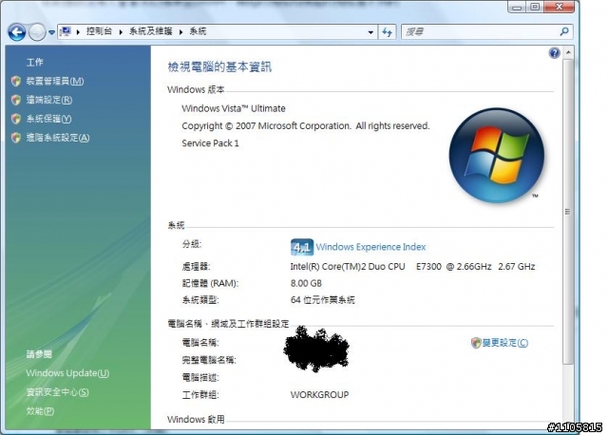Open 資訊安全中心(S) link
This screenshot has height=435, width=608.
pyautogui.click(x=57, y=392)
